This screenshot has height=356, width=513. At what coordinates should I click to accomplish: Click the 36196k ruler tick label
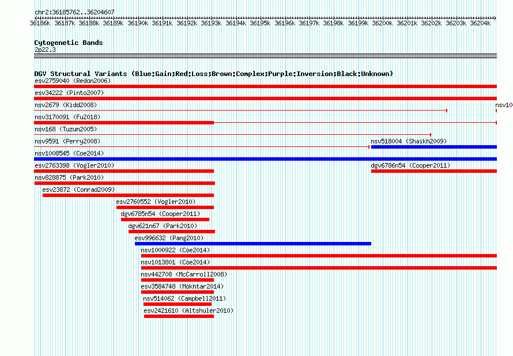pyautogui.click(x=285, y=23)
